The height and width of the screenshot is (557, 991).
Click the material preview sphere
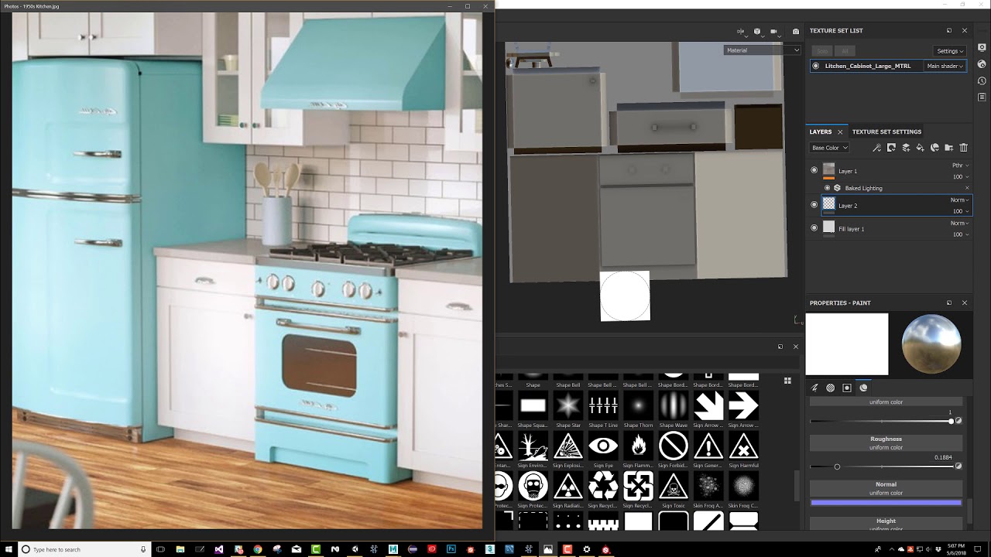[x=931, y=344]
